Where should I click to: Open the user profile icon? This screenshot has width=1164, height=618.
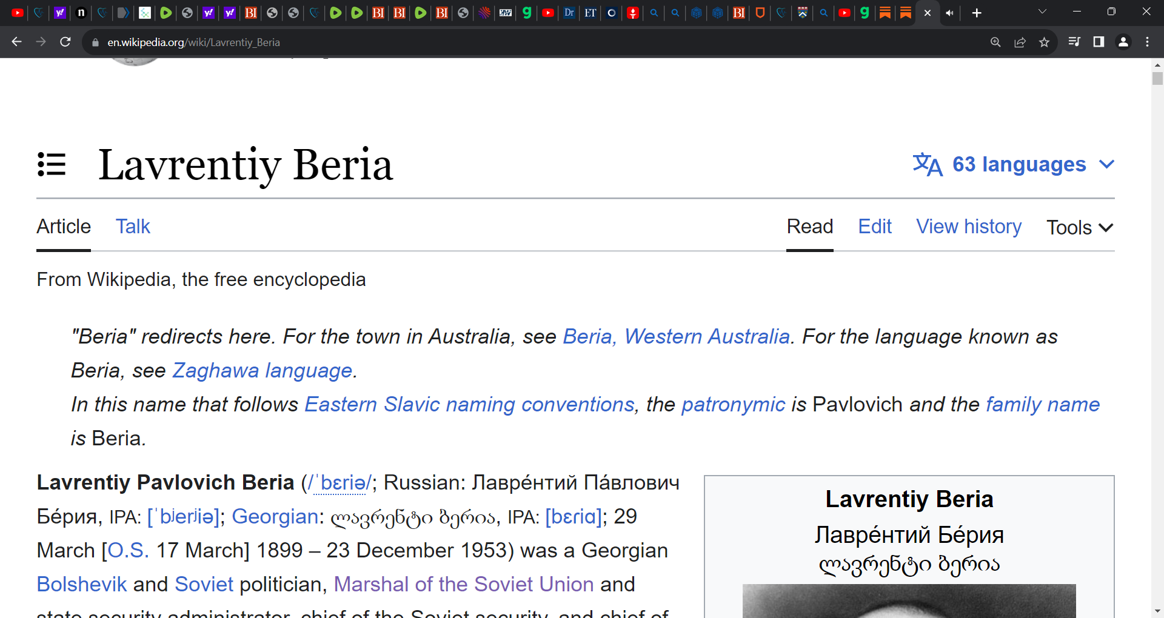1123,42
